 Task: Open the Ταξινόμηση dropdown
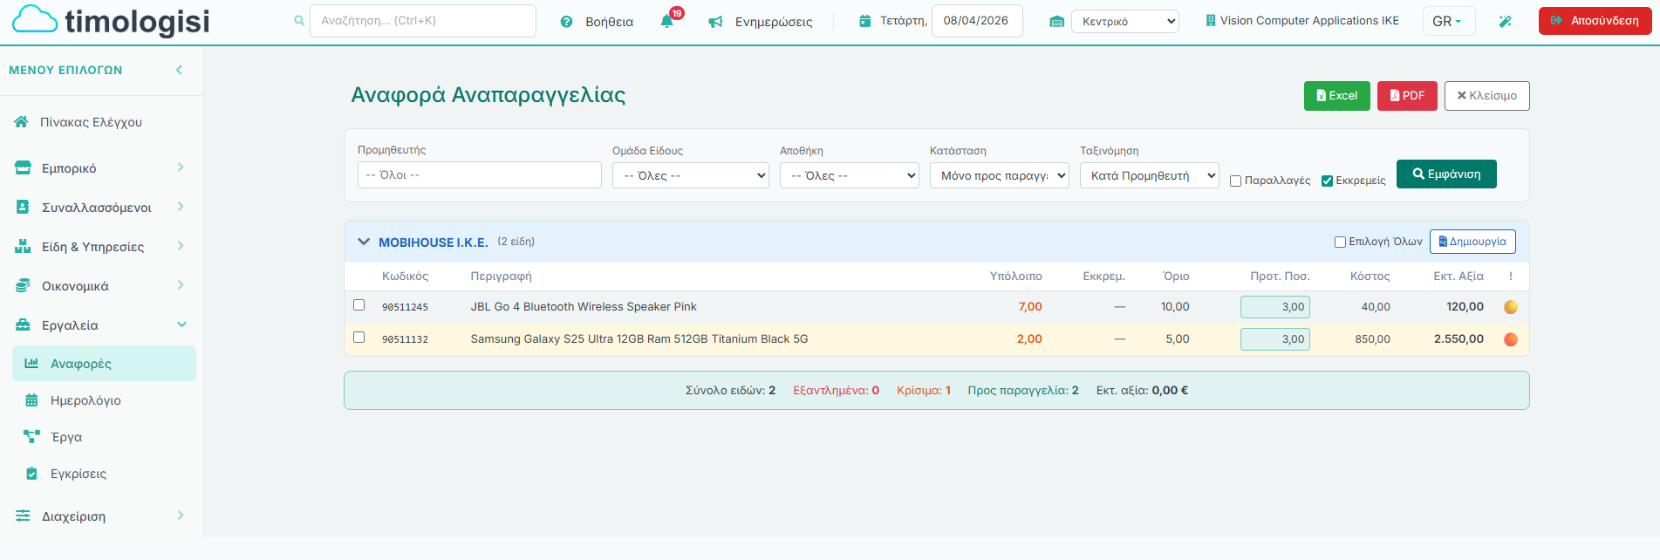click(1150, 175)
